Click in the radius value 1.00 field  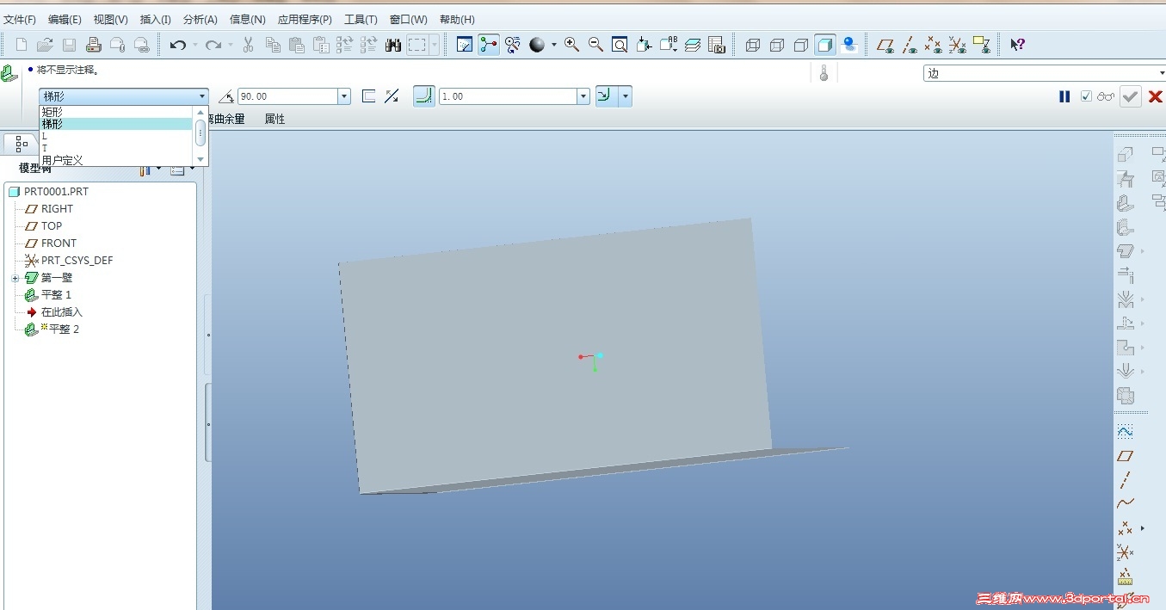508,96
